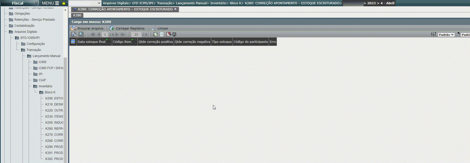Click the Carregar Registros button

pyautogui.click(x=127, y=28)
